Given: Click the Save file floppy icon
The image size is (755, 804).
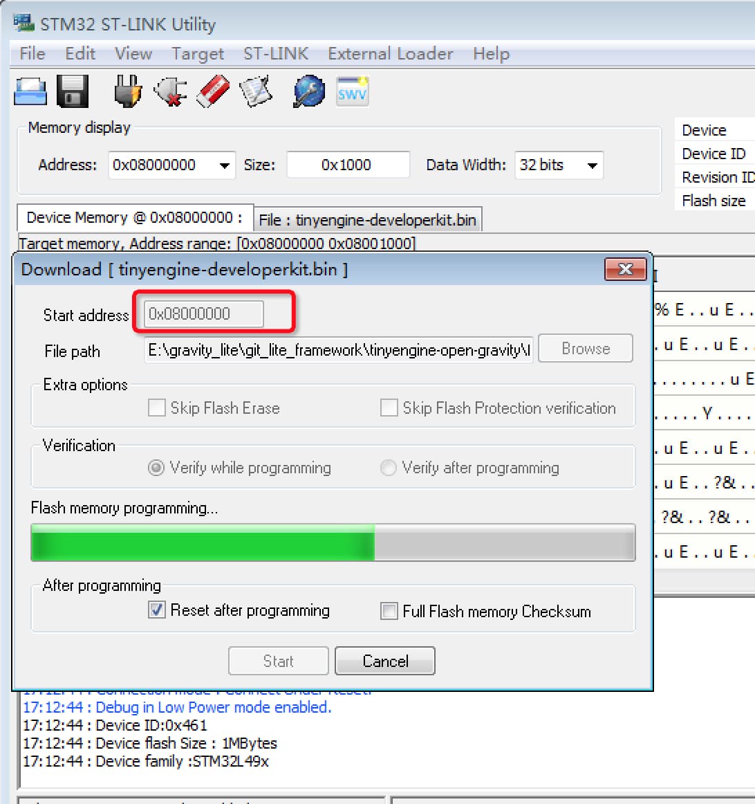Looking at the screenshot, I should point(72,92).
